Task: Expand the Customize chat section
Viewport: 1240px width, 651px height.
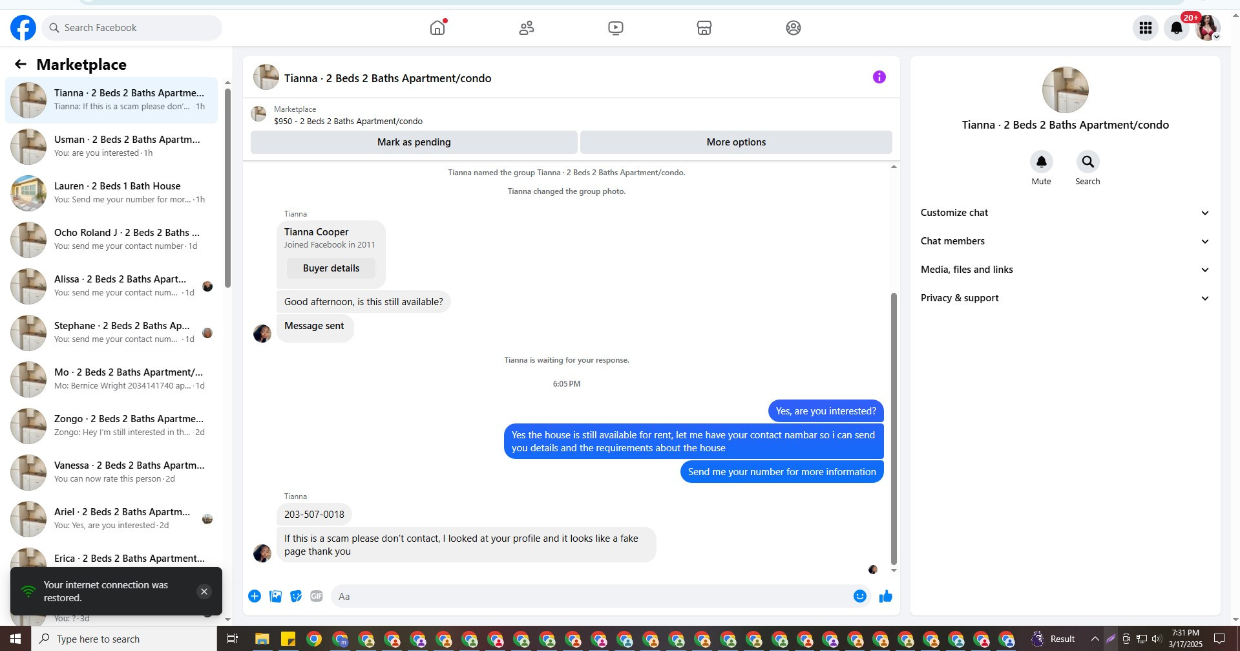Action: click(x=1065, y=213)
